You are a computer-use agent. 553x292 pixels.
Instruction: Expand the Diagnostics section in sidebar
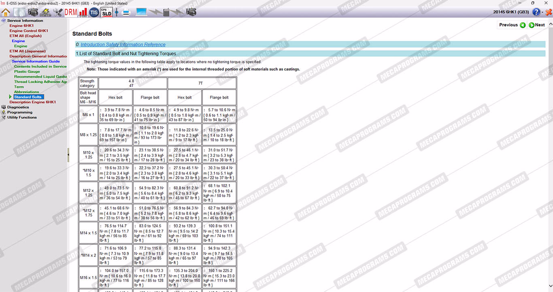18,107
